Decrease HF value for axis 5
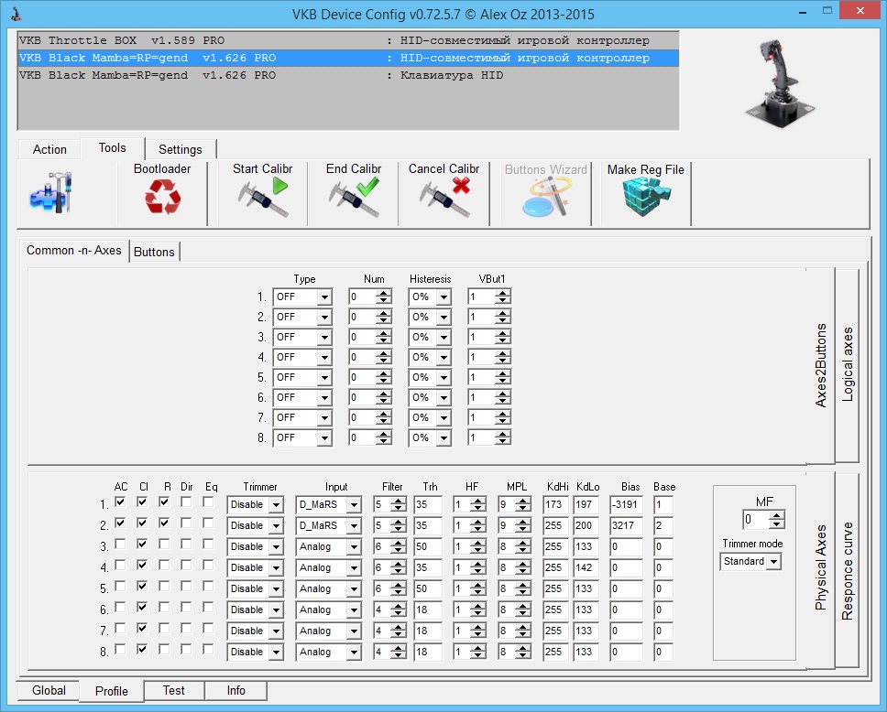 (478, 593)
